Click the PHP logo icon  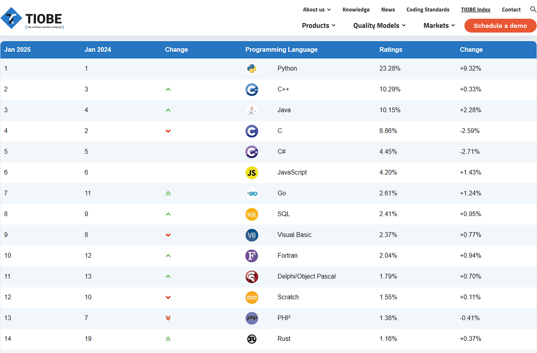(x=252, y=318)
